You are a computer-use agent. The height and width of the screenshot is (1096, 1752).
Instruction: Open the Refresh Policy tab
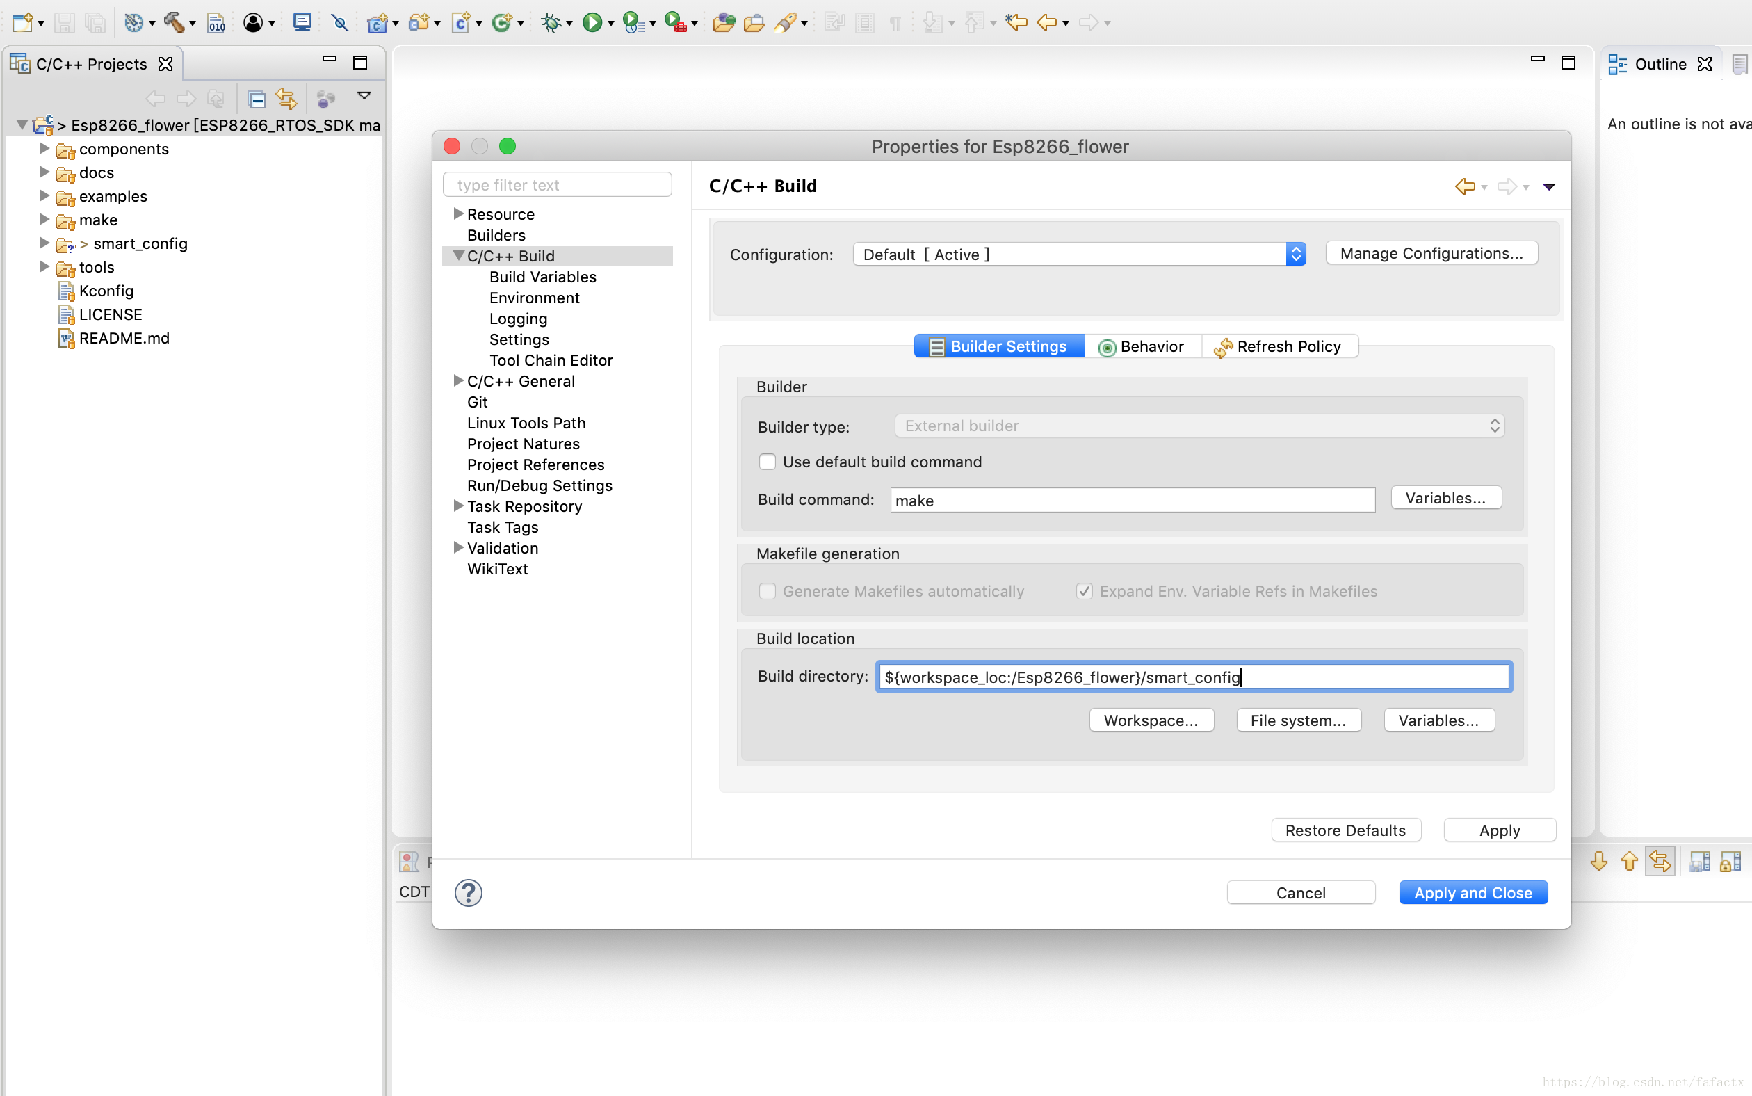coord(1279,346)
